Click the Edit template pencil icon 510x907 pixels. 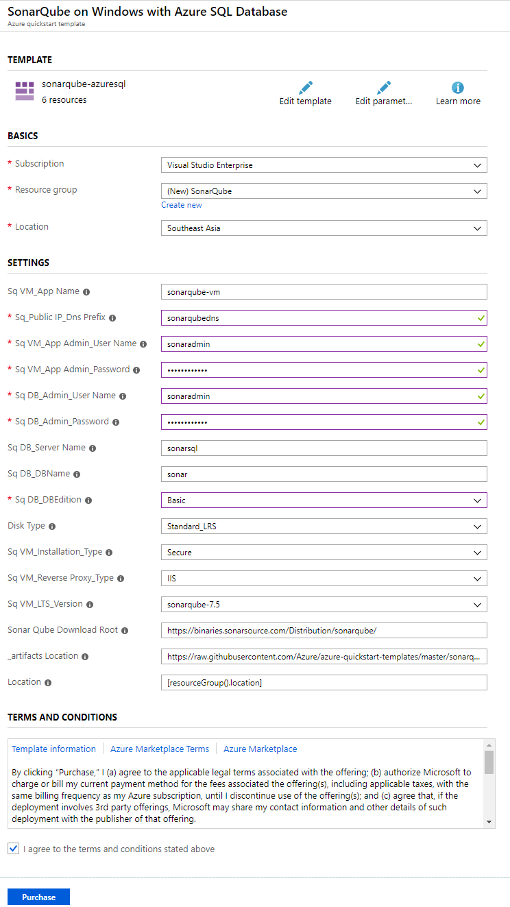click(x=306, y=88)
